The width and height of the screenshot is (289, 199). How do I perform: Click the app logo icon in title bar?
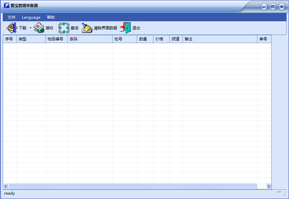(7, 5)
